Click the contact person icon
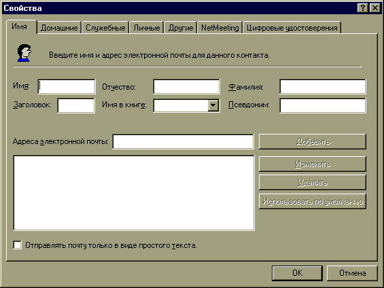The image size is (384, 288). coord(24,53)
